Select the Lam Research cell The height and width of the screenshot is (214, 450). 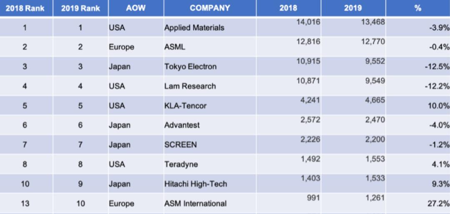pos(190,86)
